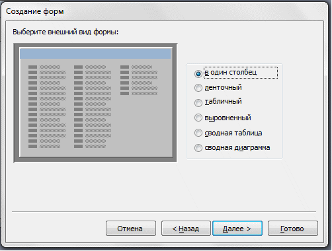Click the 'Далее >' button

[237, 229]
